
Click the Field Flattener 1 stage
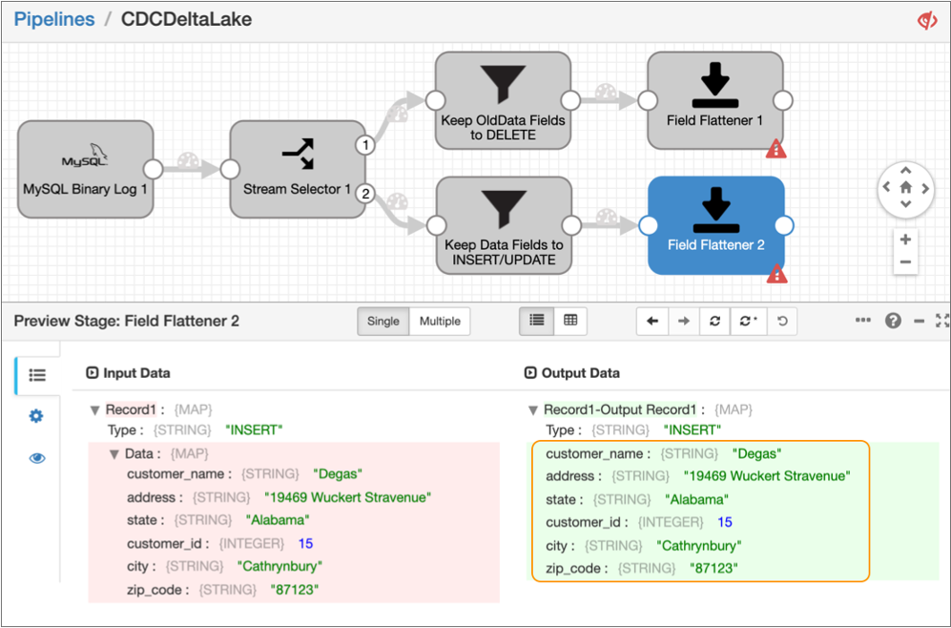coord(714,100)
